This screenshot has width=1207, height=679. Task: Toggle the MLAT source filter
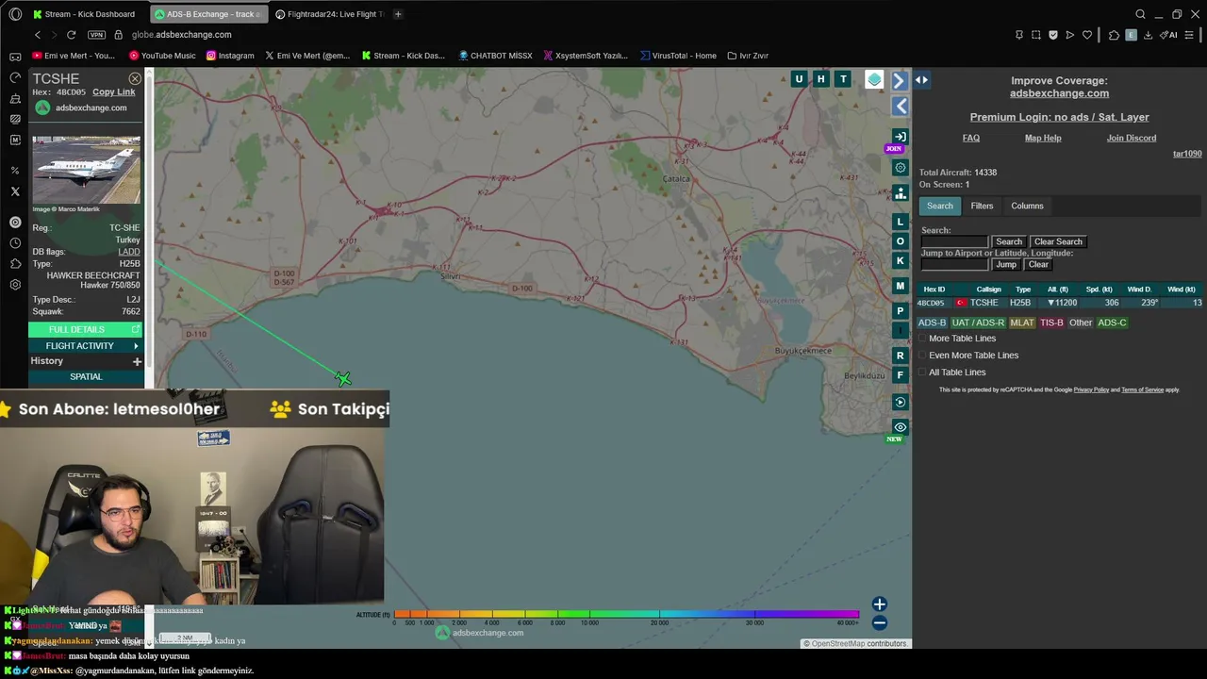1022,323
